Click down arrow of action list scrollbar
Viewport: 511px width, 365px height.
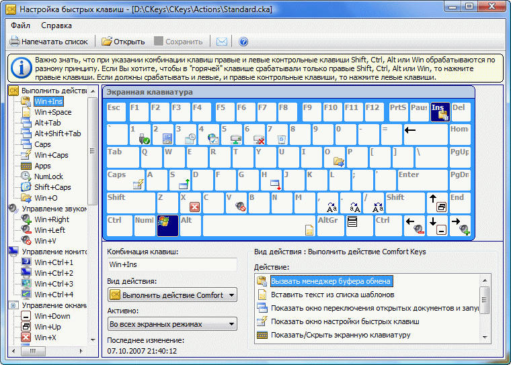pos(485,337)
